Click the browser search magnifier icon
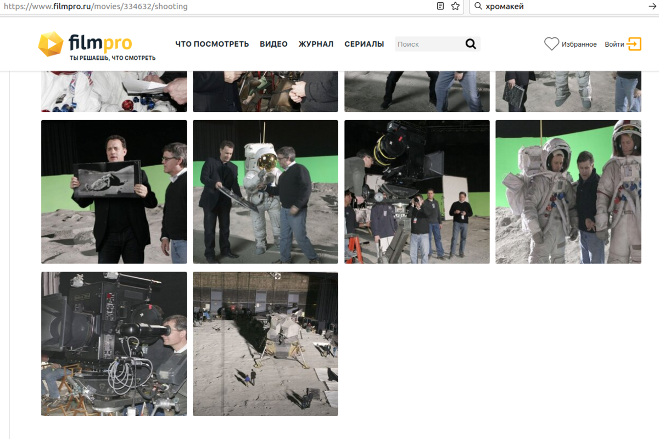The height and width of the screenshot is (439, 659). click(x=478, y=7)
